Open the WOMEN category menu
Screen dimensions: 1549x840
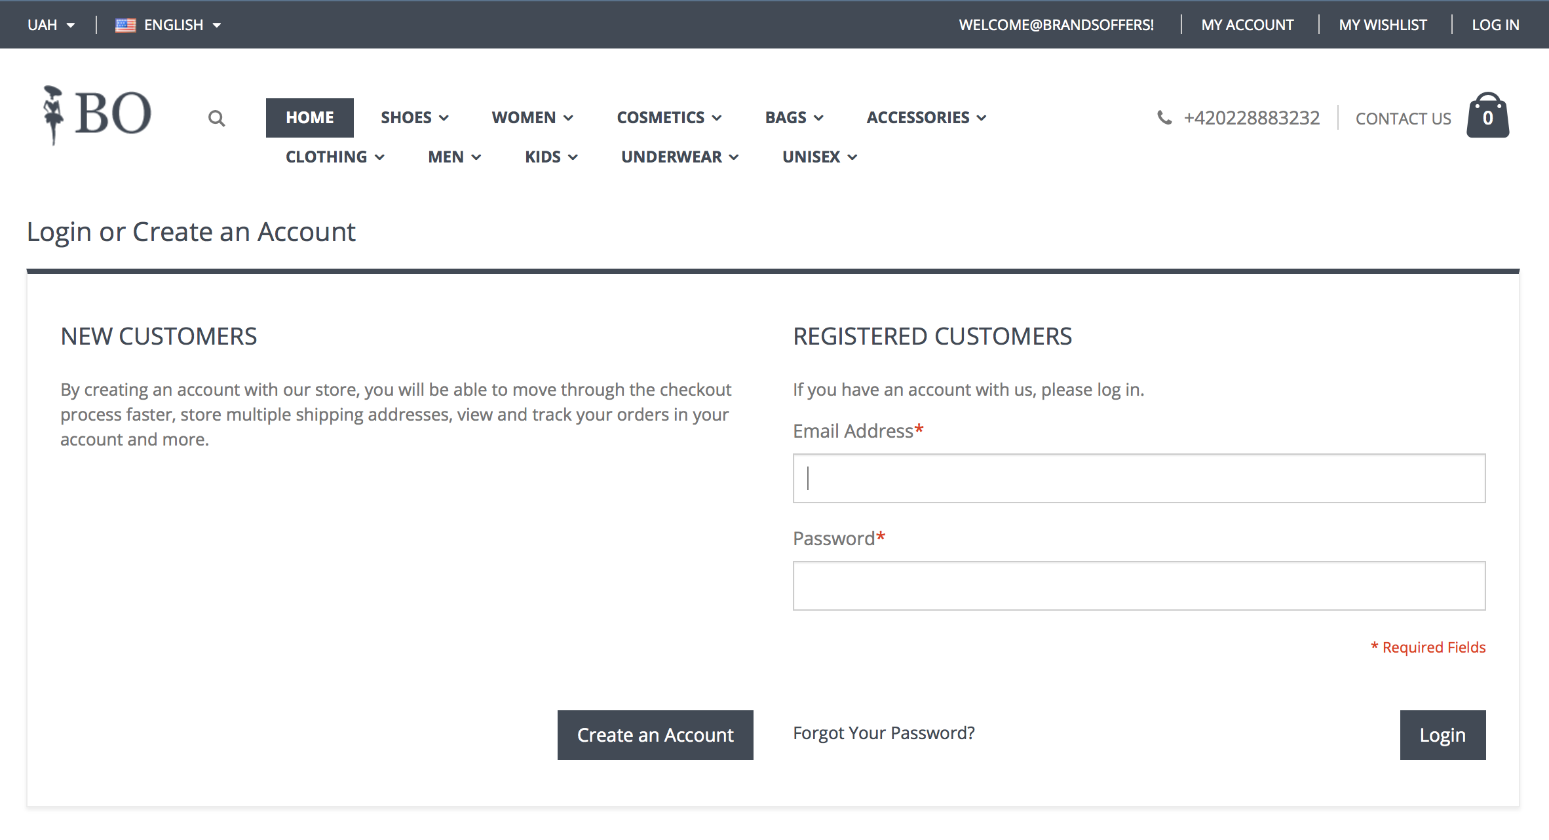pos(532,118)
